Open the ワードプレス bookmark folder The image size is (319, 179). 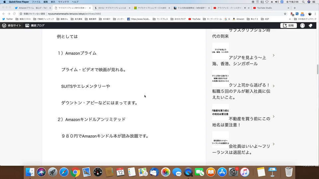click(x=160, y=19)
